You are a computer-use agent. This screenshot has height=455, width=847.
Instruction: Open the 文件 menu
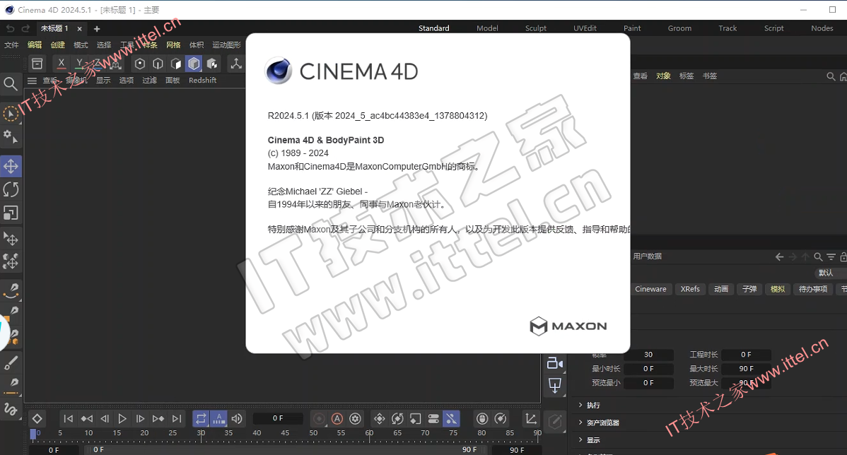(11, 45)
